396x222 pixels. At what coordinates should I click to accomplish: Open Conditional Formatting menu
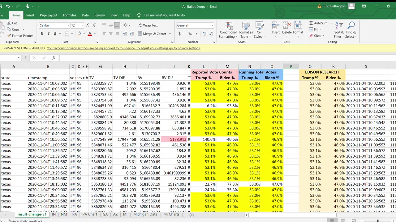click(228, 30)
